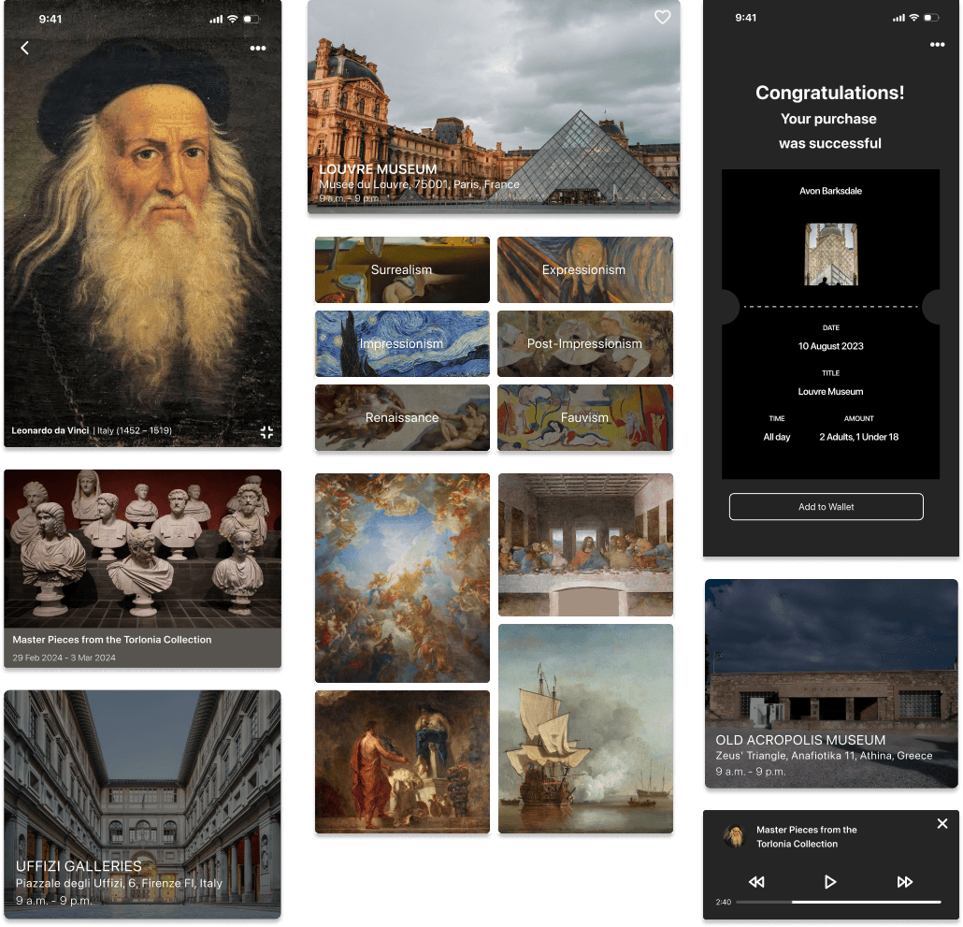Fast-forward the Torlonia audio track

pyautogui.click(x=904, y=881)
